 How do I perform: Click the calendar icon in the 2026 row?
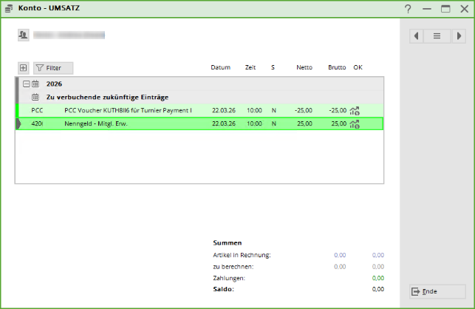click(35, 84)
